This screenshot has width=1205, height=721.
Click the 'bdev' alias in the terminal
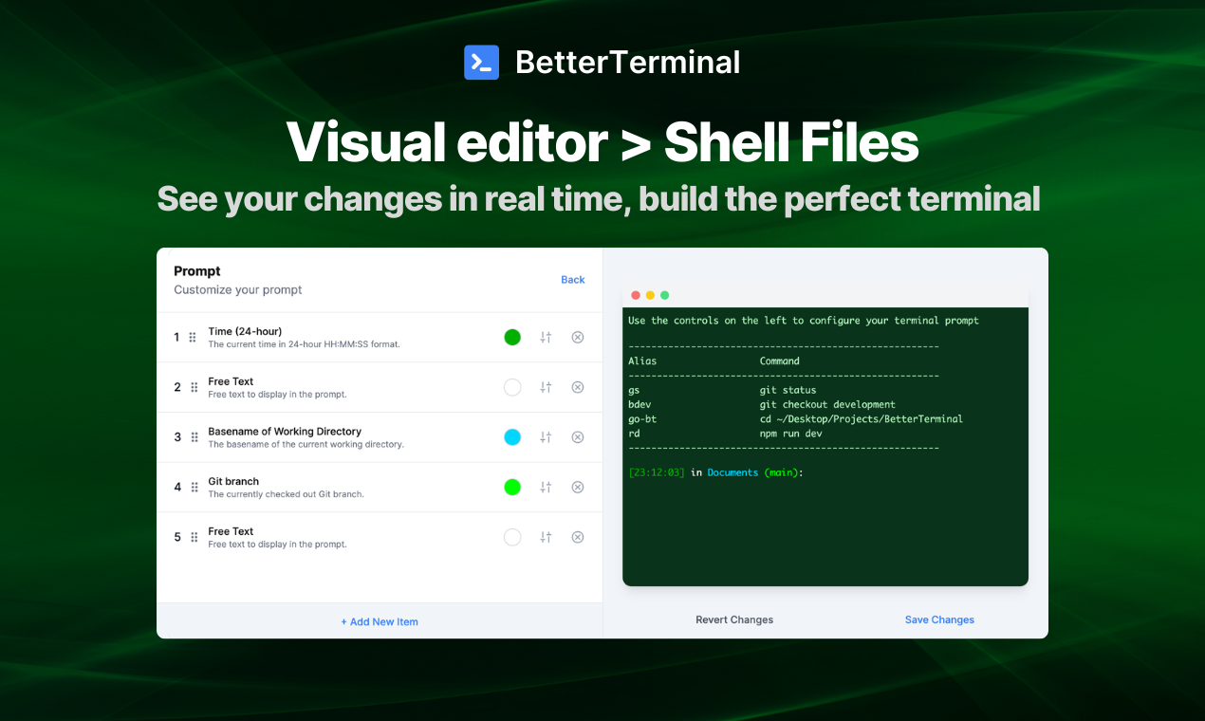pos(640,404)
